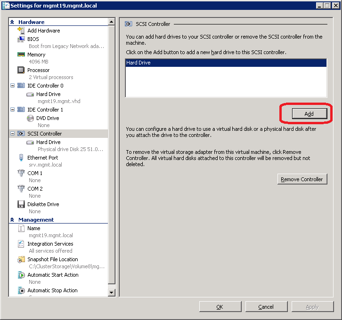Open Snapshot File Location settings
The width and height of the screenshot is (342, 320).
[53, 259]
